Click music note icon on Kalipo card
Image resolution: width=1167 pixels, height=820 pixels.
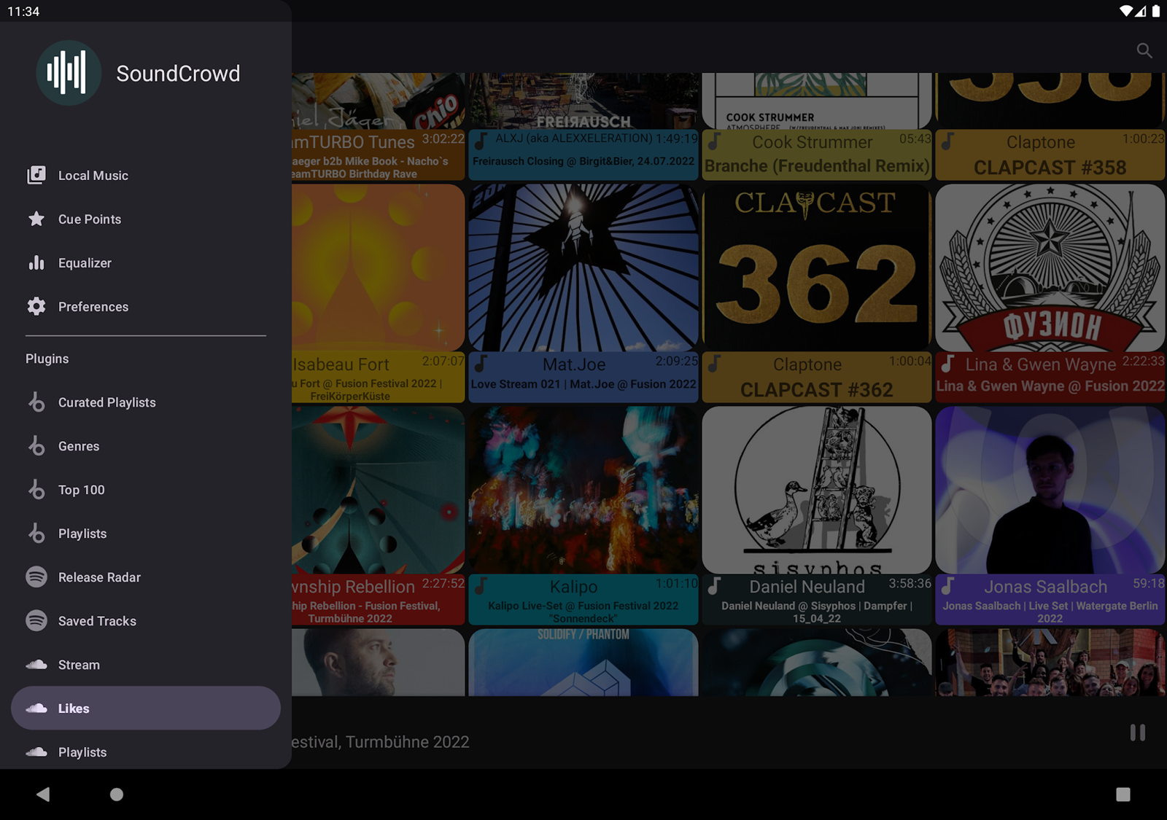[x=481, y=585]
